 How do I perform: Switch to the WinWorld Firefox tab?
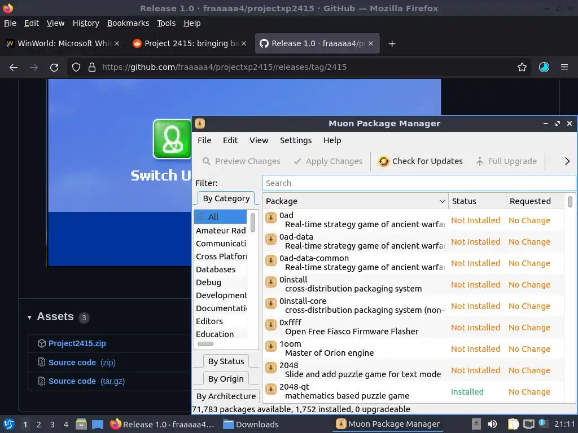(63, 43)
